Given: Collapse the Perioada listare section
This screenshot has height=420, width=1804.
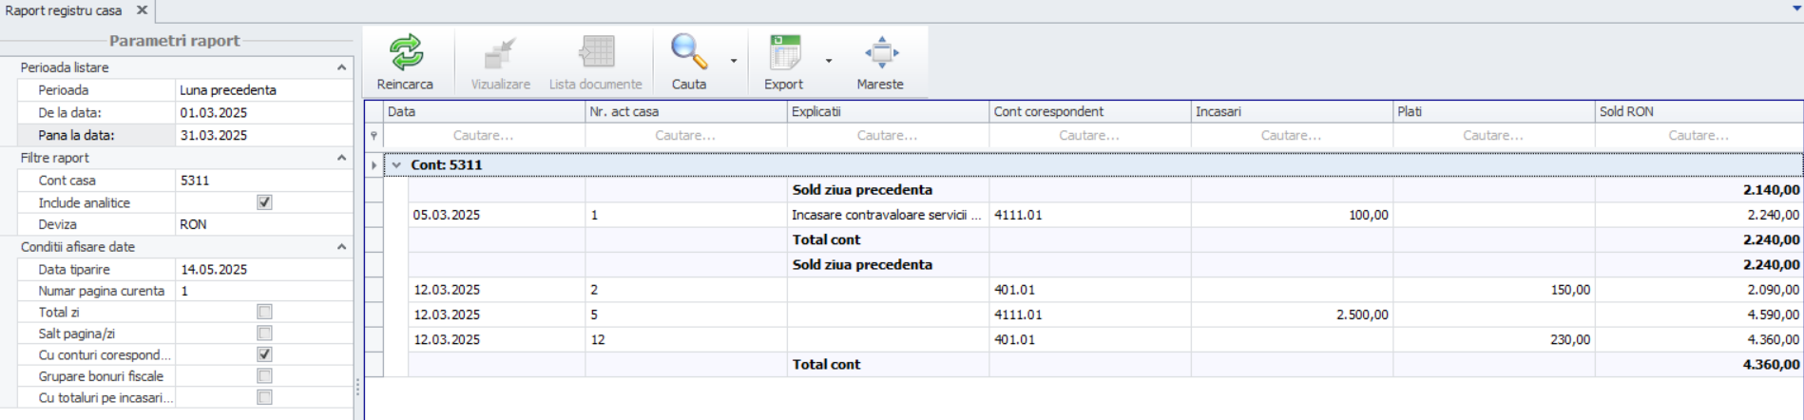Looking at the screenshot, I should (x=341, y=67).
